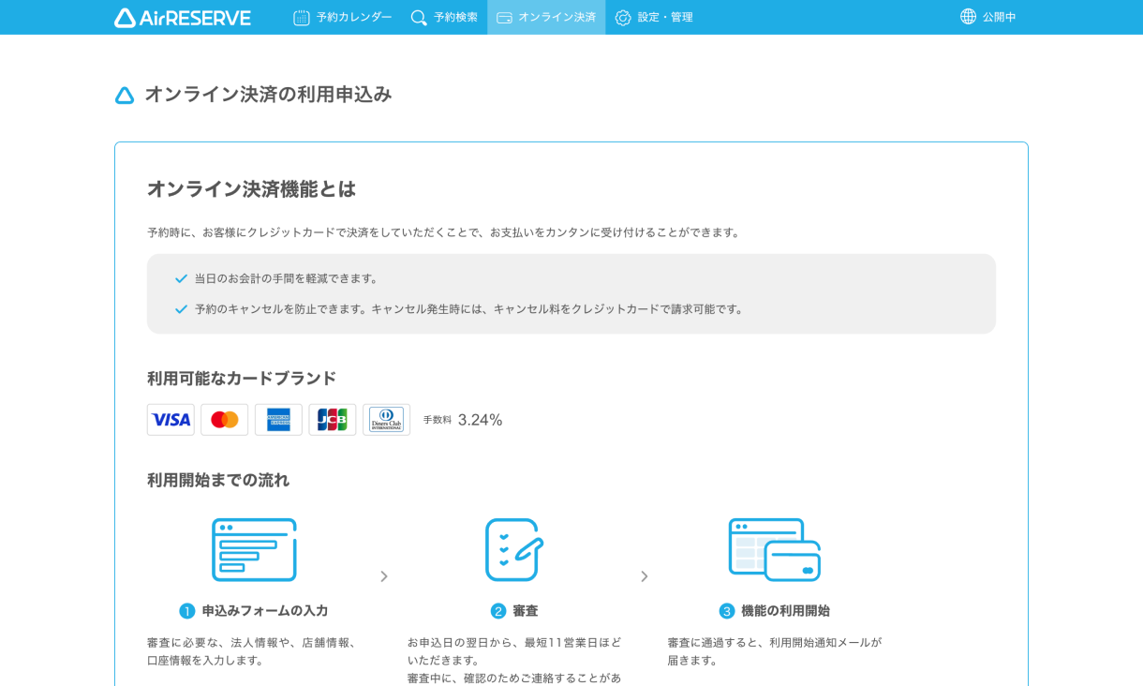Click the gear icon for 設定・管理
The image size is (1143, 686).
pos(619,17)
